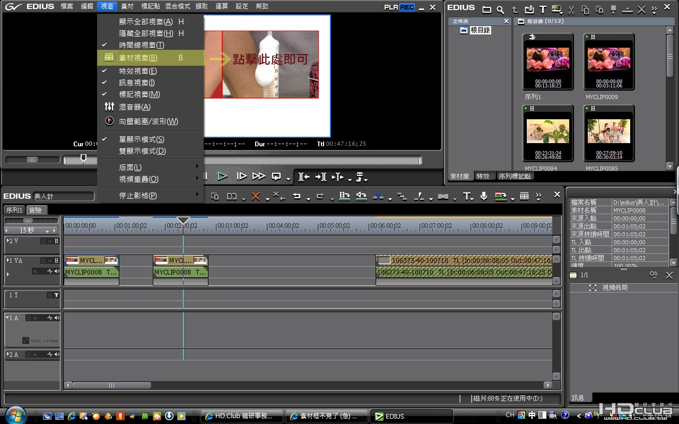The height and width of the screenshot is (424, 679).
Task: Go up one folder in bin
Action: click(x=515, y=9)
